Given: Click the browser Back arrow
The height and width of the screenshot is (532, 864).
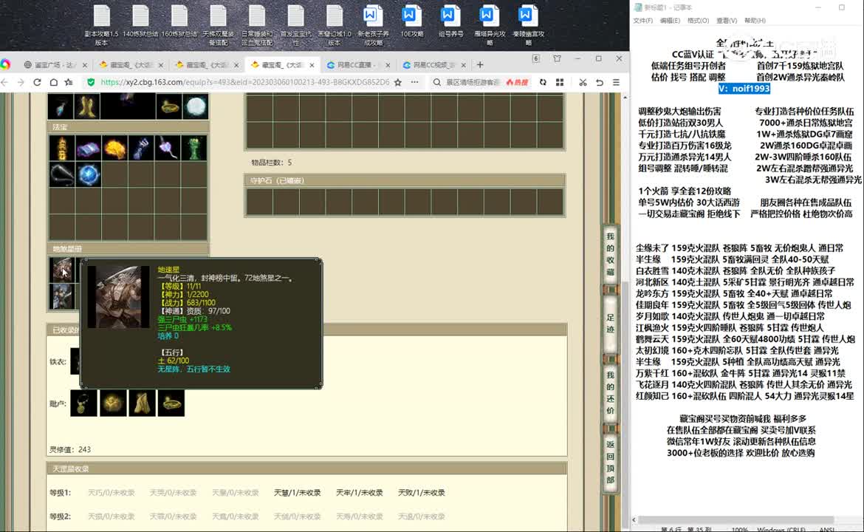Looking at the screenshot, I should point(5,82).
